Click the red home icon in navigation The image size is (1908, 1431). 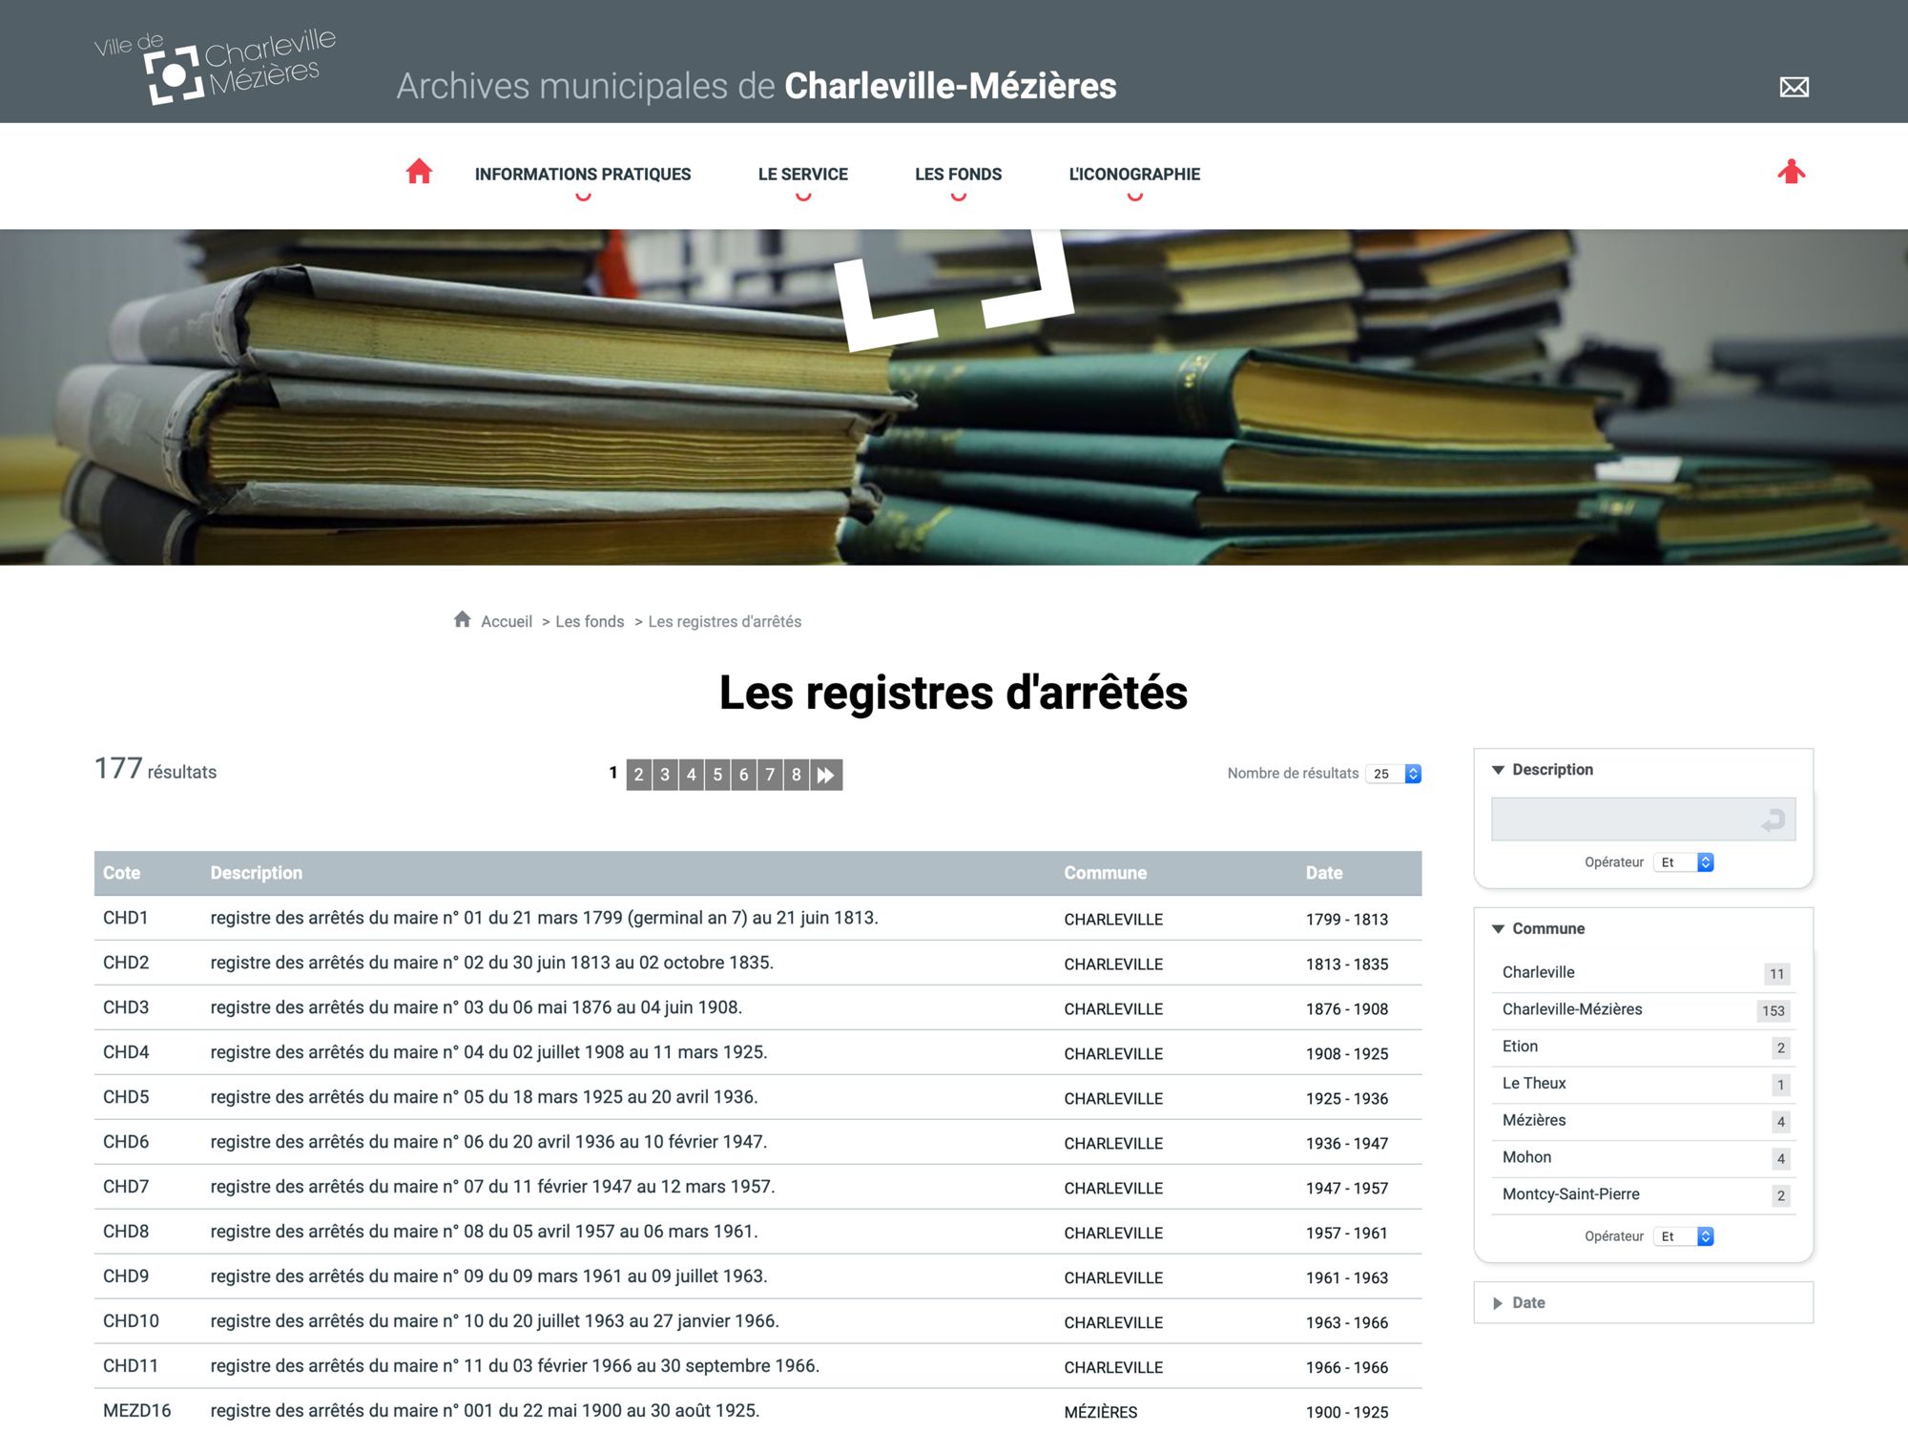pyautogui.click(x=419, y=172)
